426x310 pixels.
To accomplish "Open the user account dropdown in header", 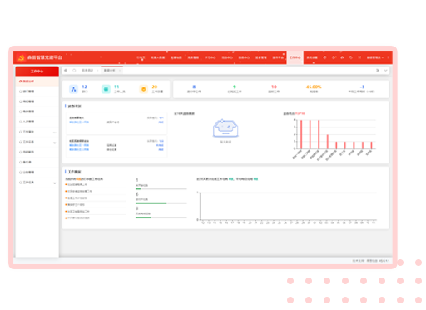I will [x=375, y=57].
